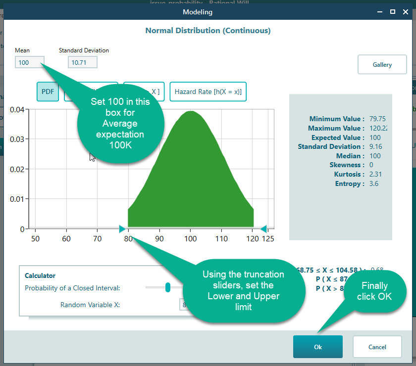Click the upper truncation slider triangle
The image size is (416, 366).
264,229
